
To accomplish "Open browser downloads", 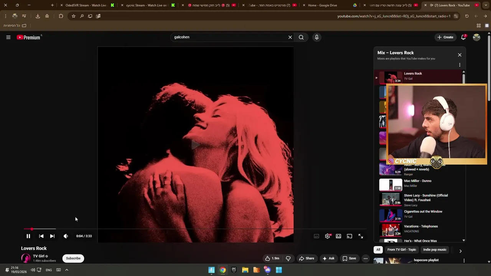I will (x=38, y=16).
